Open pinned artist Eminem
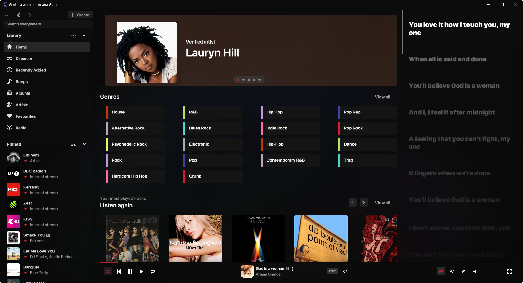Screen dimensions: 523x283 (47, 158)
